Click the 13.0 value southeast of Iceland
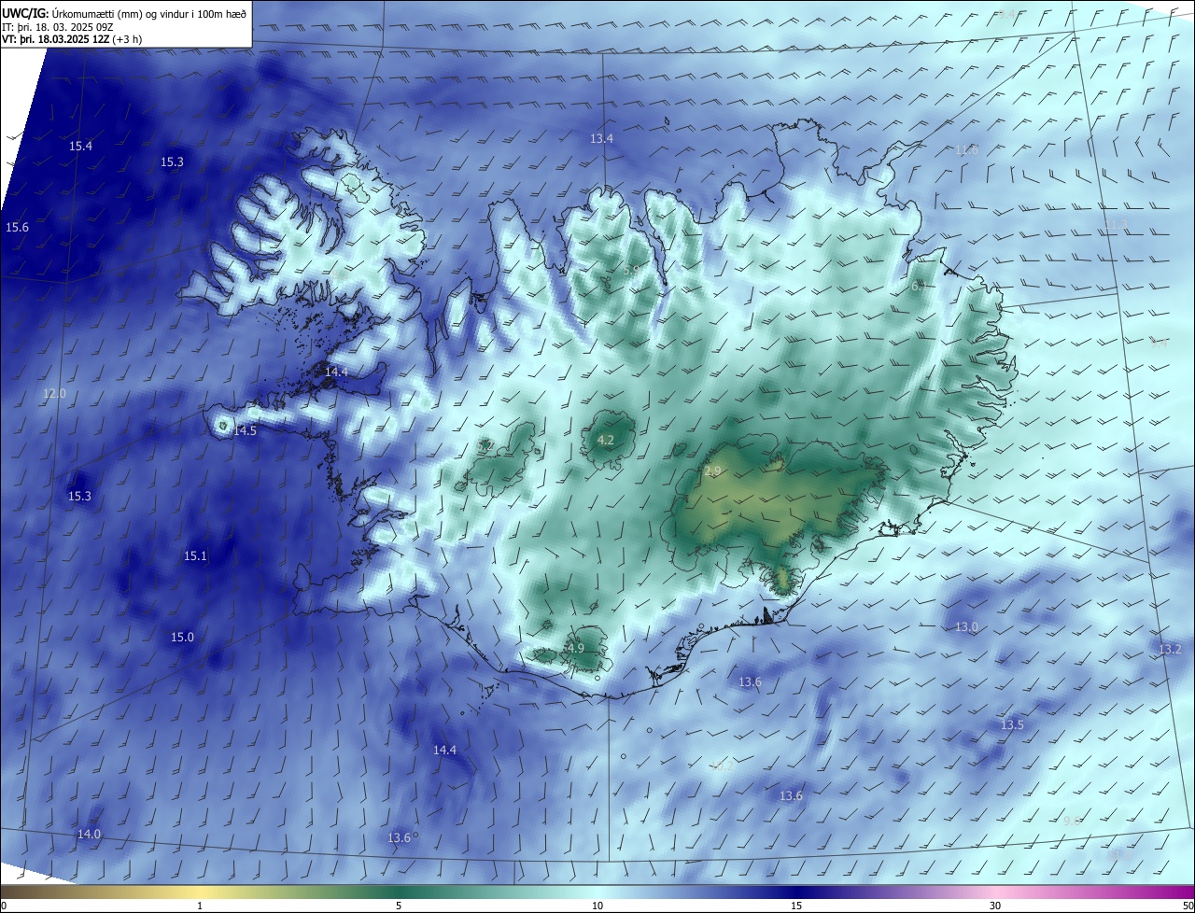Screen dimensions: 1195x913 pos(966,627)
